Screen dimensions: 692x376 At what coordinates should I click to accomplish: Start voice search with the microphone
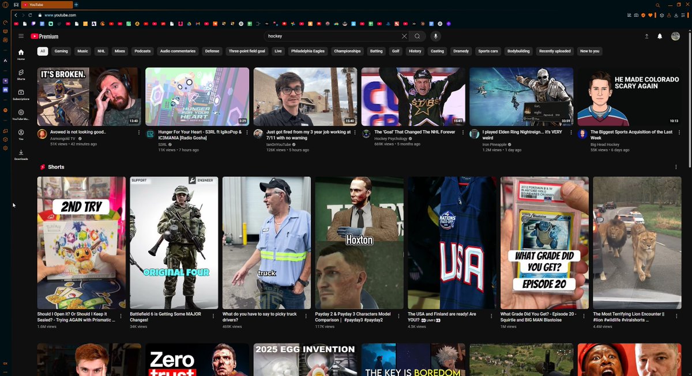point(435,36)
